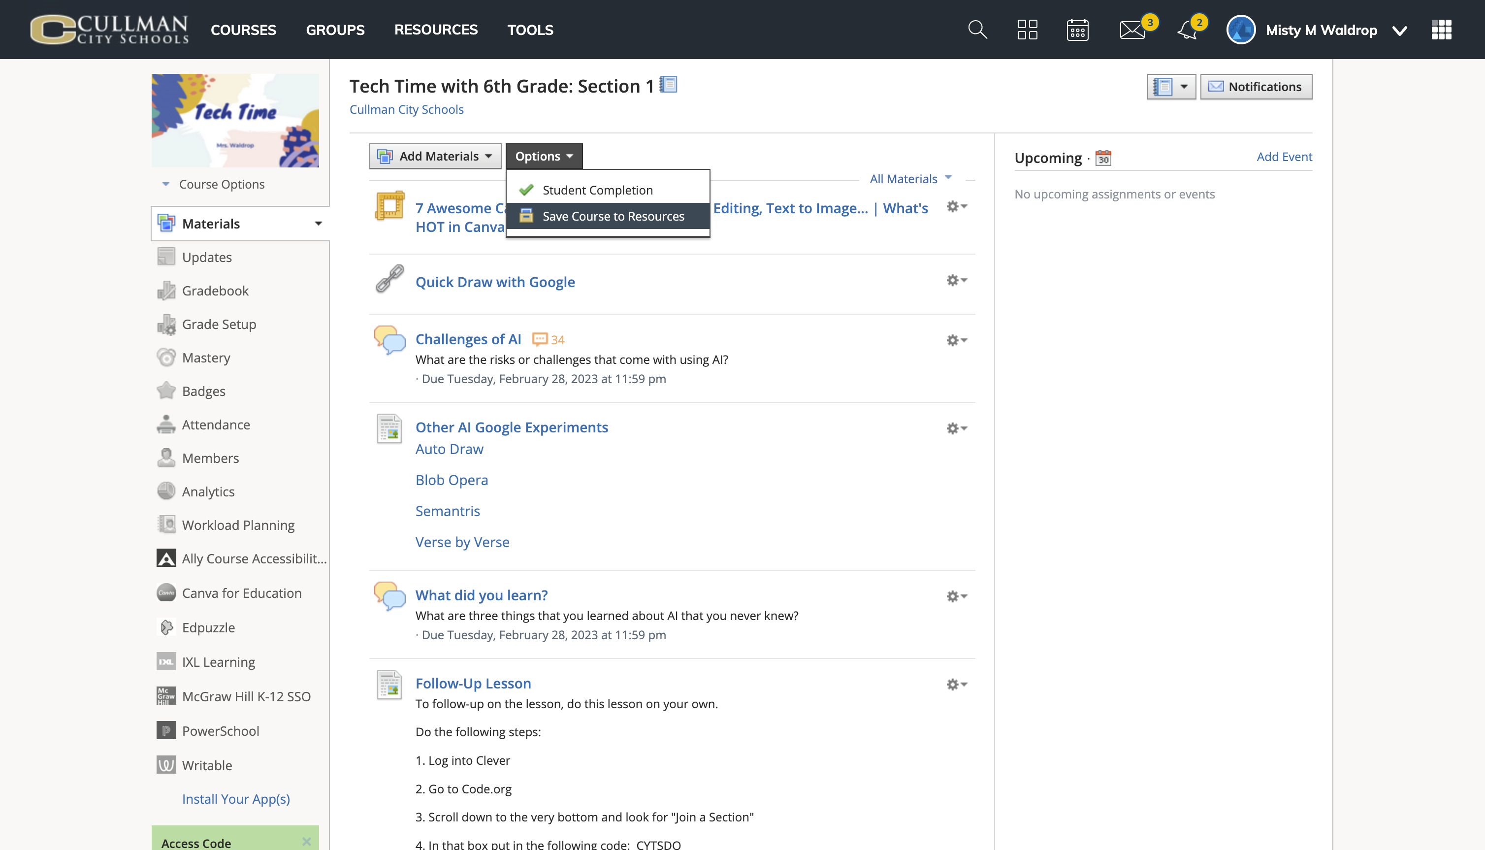This screenshot has height=850, width=1485.
Task: Click the Add Event link
Action: [x=1284, y=157]
